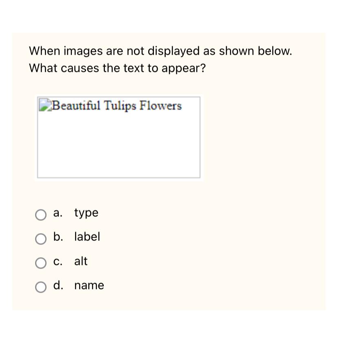Click the phrase 'What causes the text to appear?'
Screen dimensions: 338x338
coord(117,68)
